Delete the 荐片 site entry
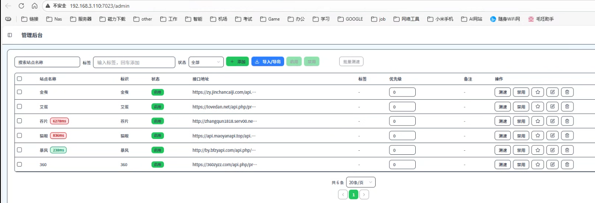This screenshot has height=203, width=595. 567,121
